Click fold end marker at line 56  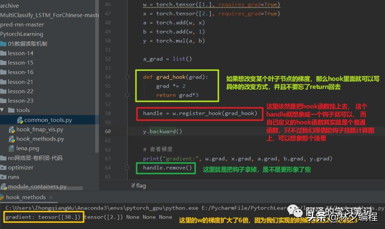coord(127,95)
